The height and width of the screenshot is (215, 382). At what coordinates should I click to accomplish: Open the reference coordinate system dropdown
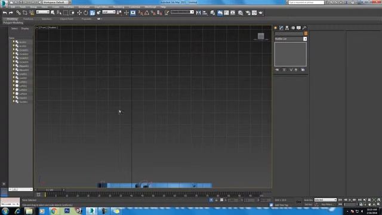109,12
